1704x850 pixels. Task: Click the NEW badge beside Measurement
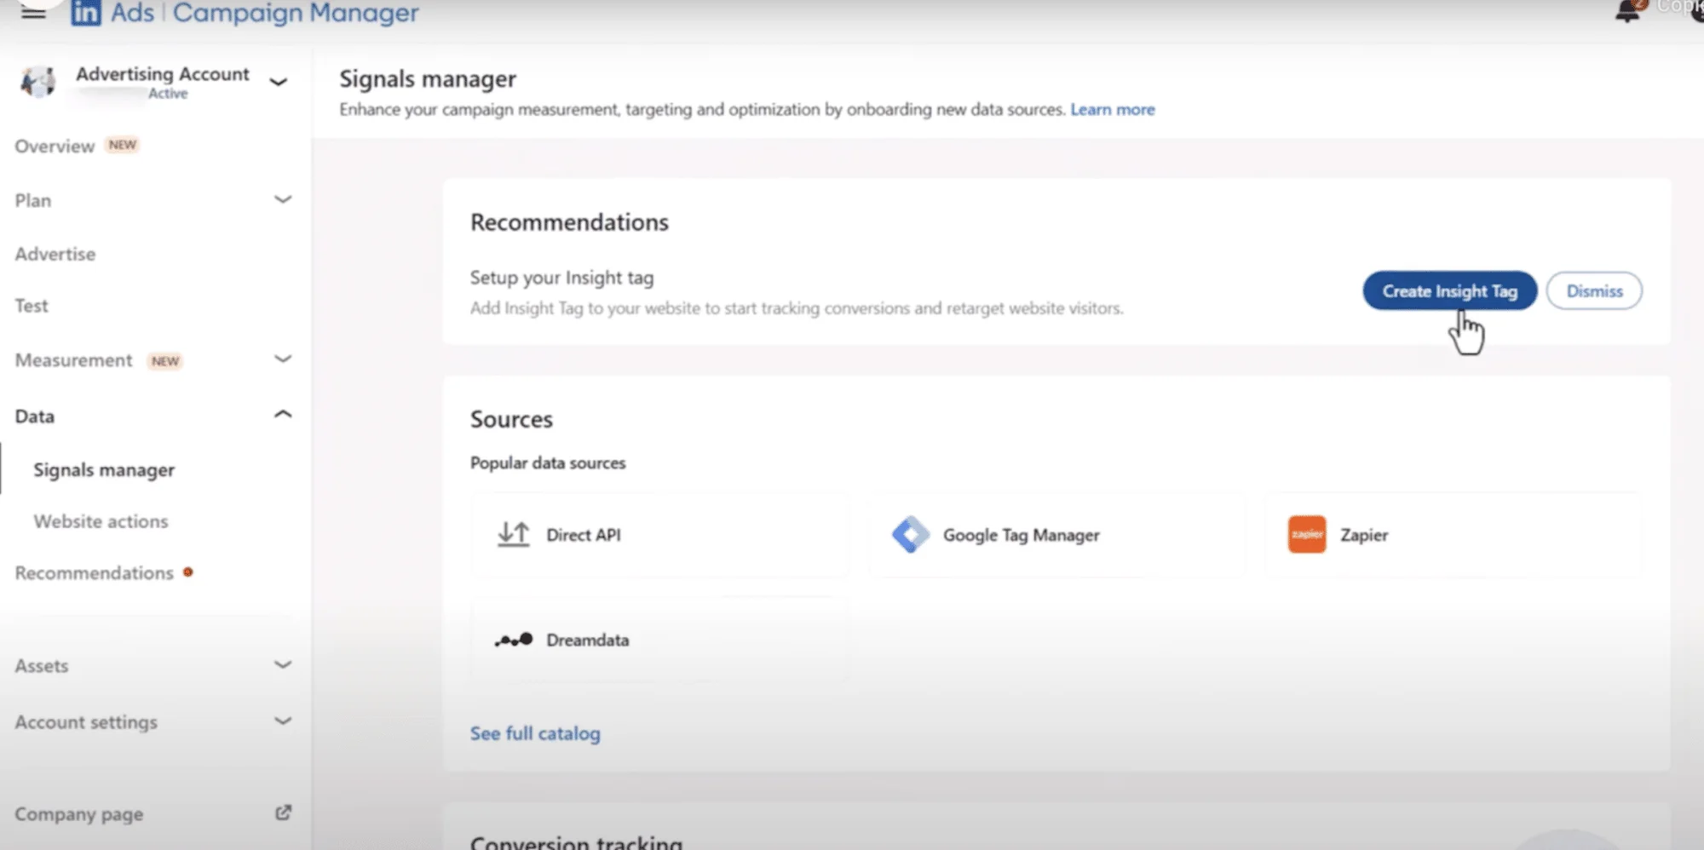(165, 361)
